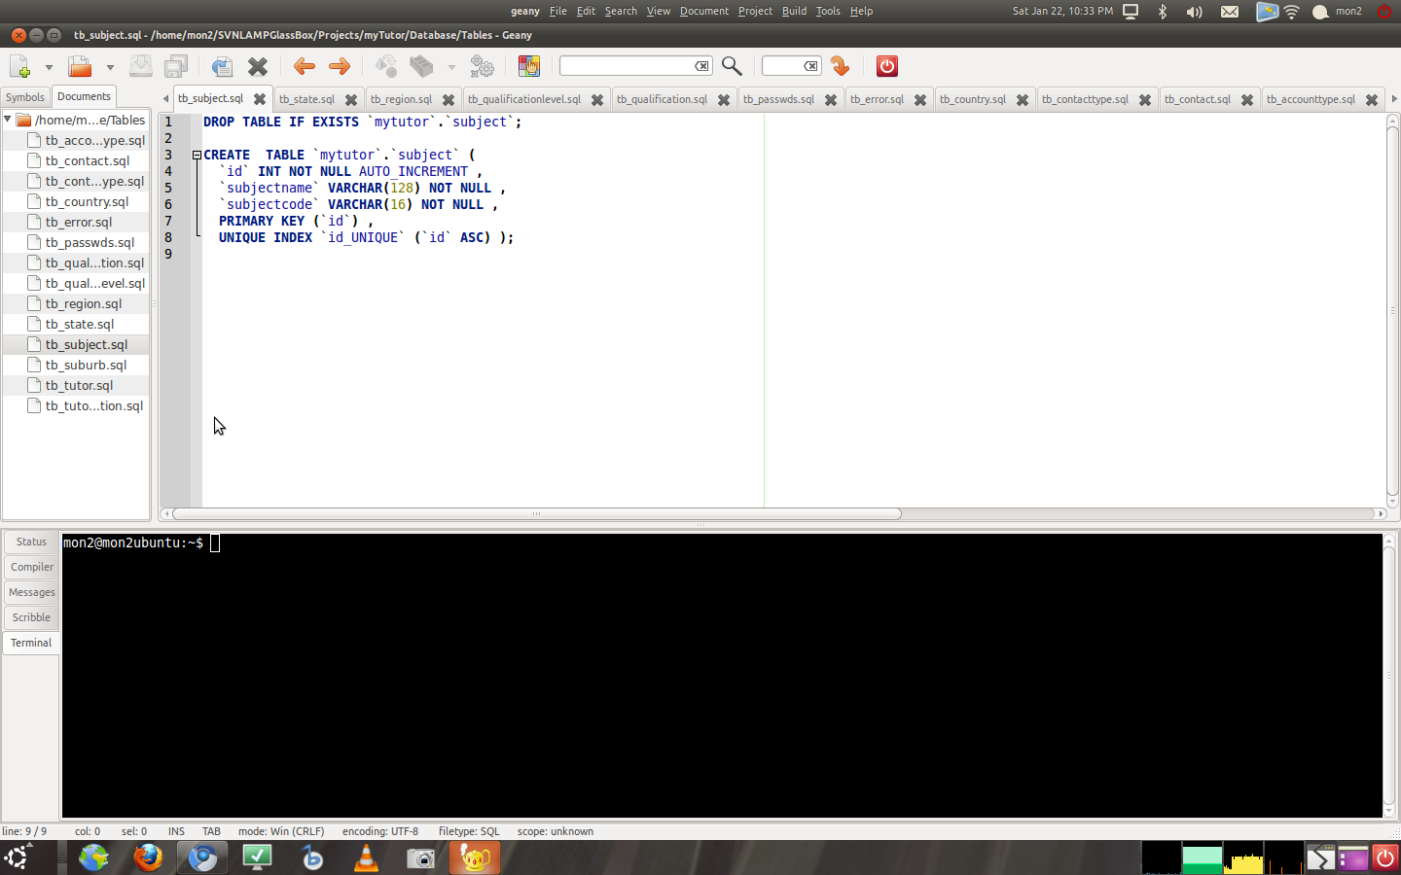Navigate back a location
Screen dimensions: 1401x875
click(304, 66)
